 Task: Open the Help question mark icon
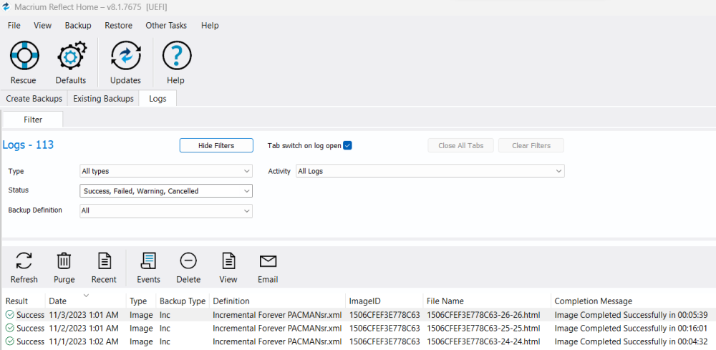click(176, 63)
